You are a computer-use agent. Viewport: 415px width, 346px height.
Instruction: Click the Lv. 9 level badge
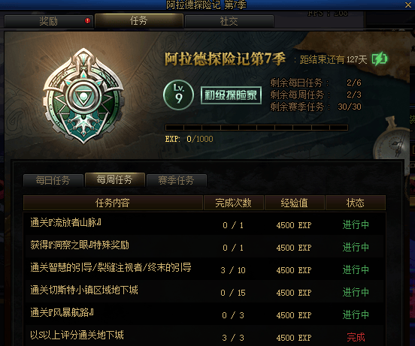click(x=178, y=95)
